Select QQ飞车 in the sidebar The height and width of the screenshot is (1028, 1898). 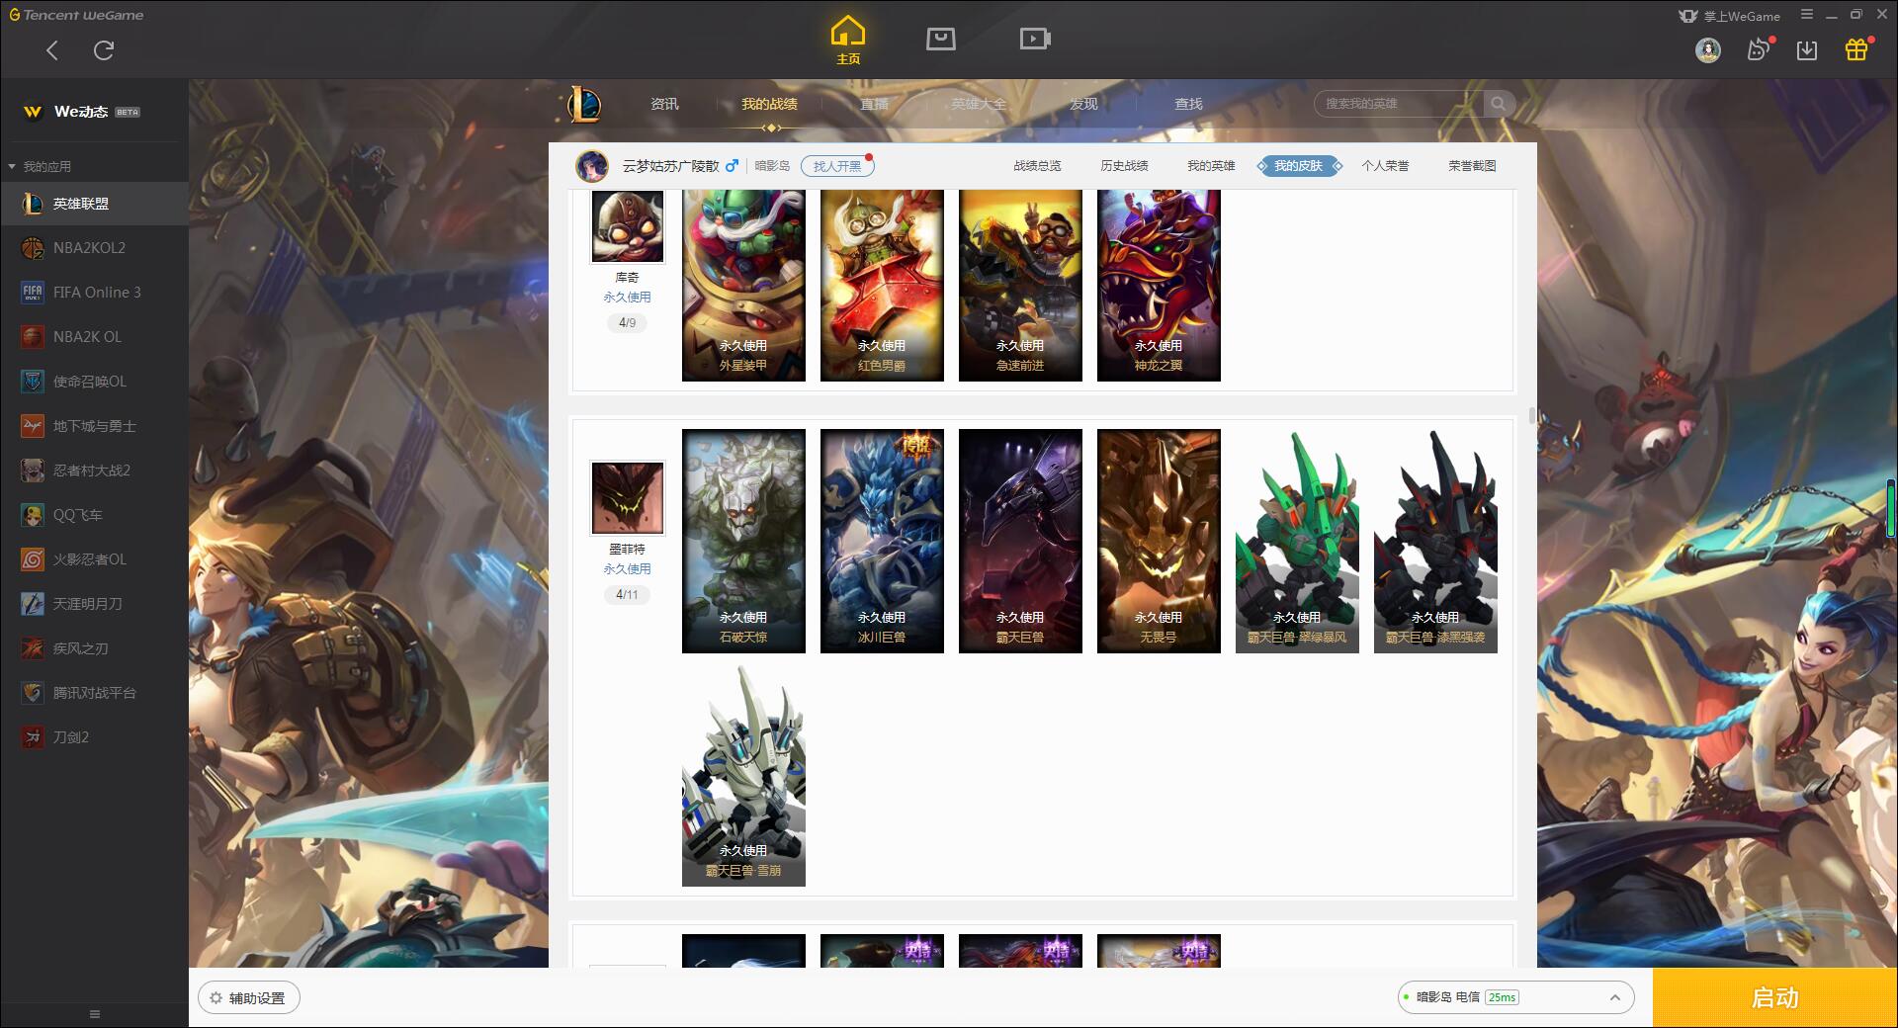coord(94,515)
